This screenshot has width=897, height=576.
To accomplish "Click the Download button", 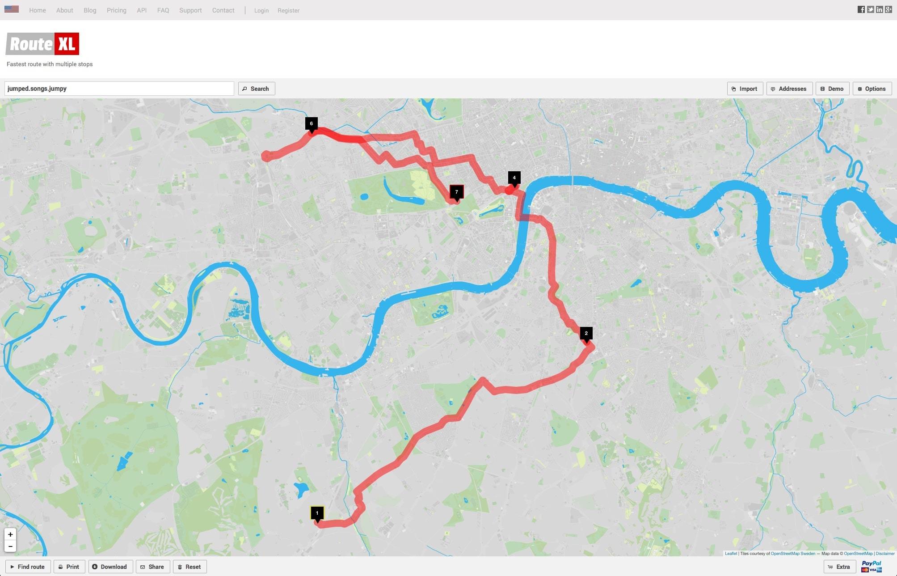I will (110, 567).
